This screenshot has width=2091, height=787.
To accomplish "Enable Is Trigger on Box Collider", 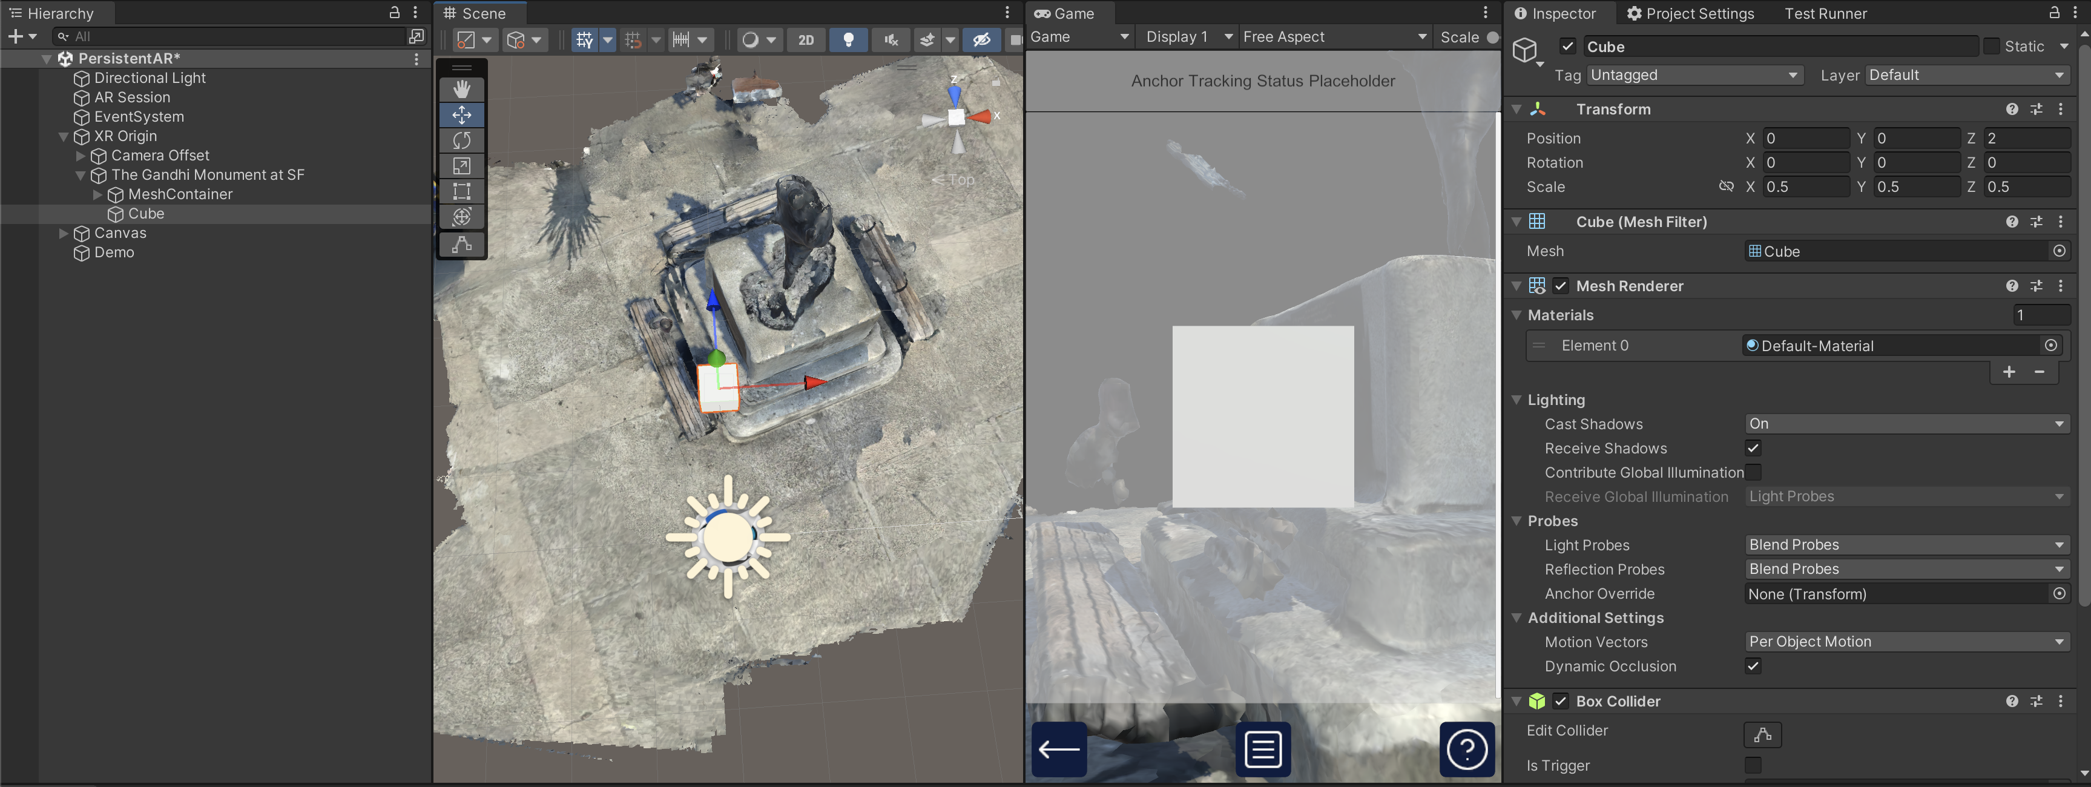I will (1753, 765).
